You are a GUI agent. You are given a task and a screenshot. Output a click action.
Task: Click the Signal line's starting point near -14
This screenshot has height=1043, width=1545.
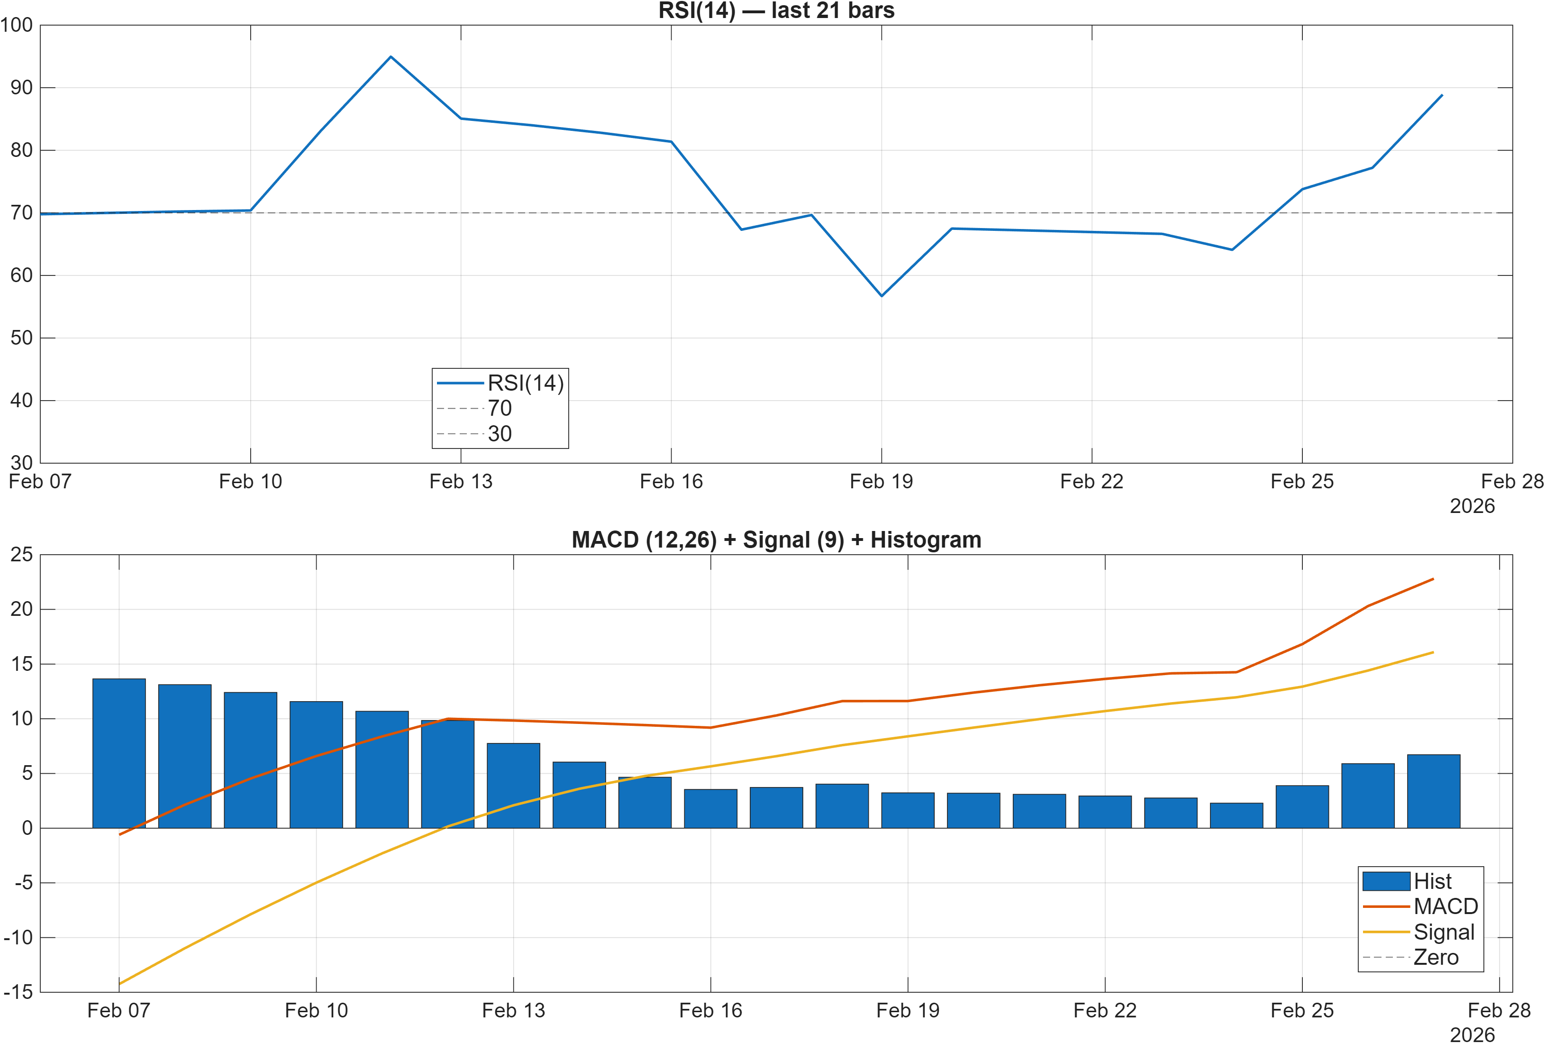119,983
